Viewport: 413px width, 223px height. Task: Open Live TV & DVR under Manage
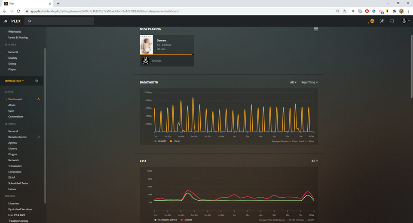click(x=17, y=215)
